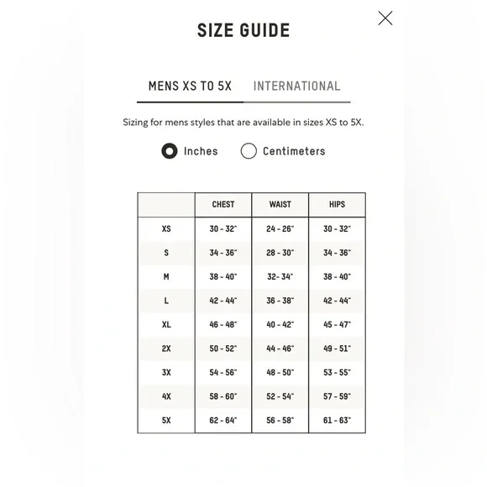
Task: Open the Mens XS to 5X tab
Action: click(190, 86)
